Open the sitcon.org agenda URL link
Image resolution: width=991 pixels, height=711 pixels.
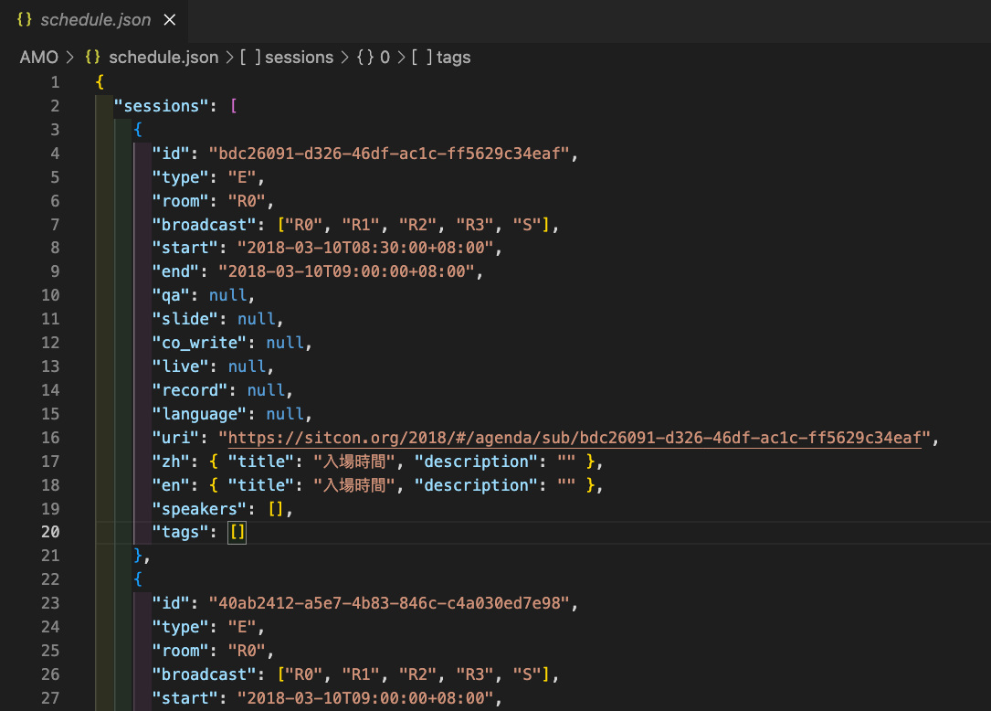pyautogui.click(x=575, y=438)
